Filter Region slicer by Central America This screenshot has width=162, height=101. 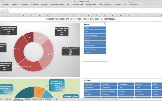pos(95,35)
